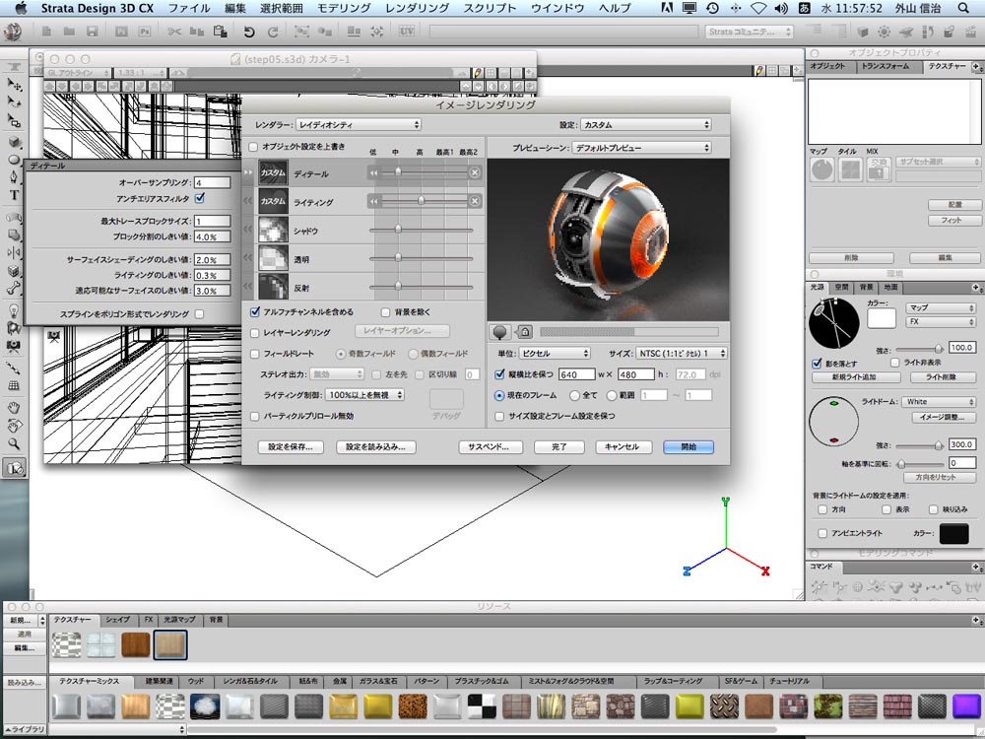
Task: Select the Hand pan tool
Action: (x=14, y=409)
